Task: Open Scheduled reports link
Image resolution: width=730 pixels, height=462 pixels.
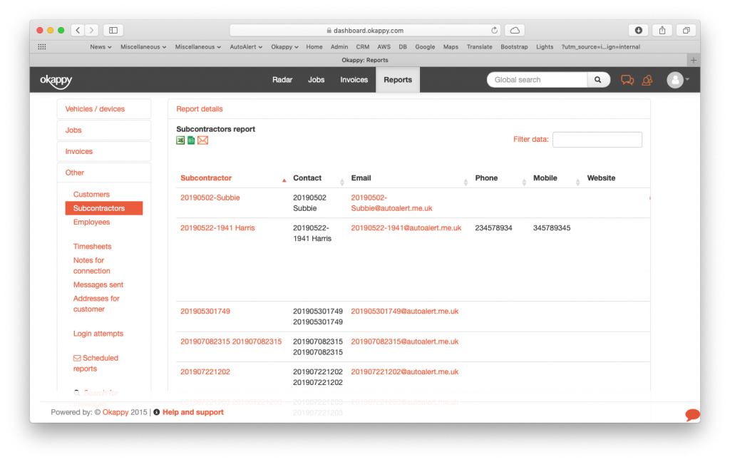Action: (x=96, y=364)
